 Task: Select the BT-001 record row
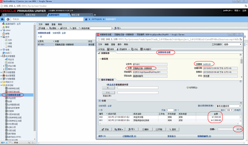tap(66, 44)
